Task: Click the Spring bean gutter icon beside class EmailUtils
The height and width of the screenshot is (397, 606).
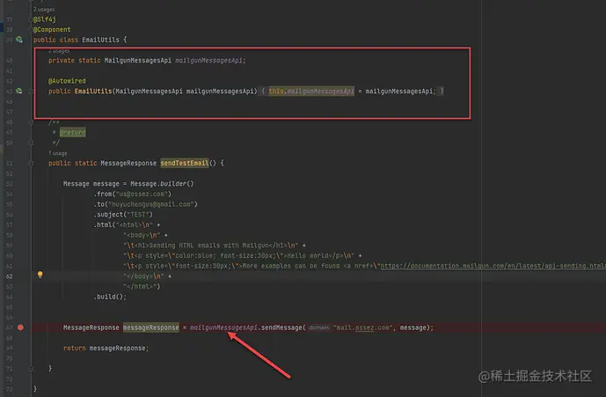Action: (x=19, y=40)
